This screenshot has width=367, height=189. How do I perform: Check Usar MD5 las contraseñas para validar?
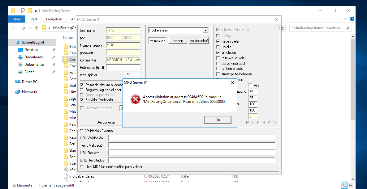[82, 167]
